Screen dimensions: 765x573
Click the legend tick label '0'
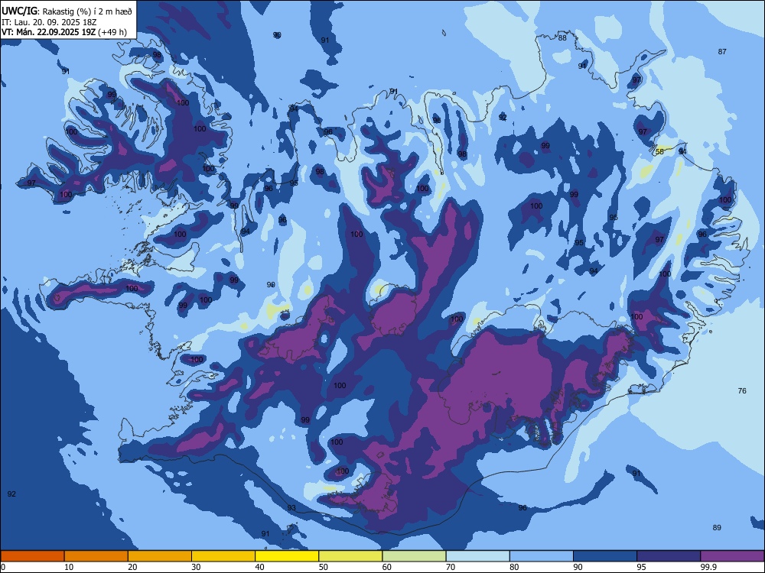click(3, 567)
